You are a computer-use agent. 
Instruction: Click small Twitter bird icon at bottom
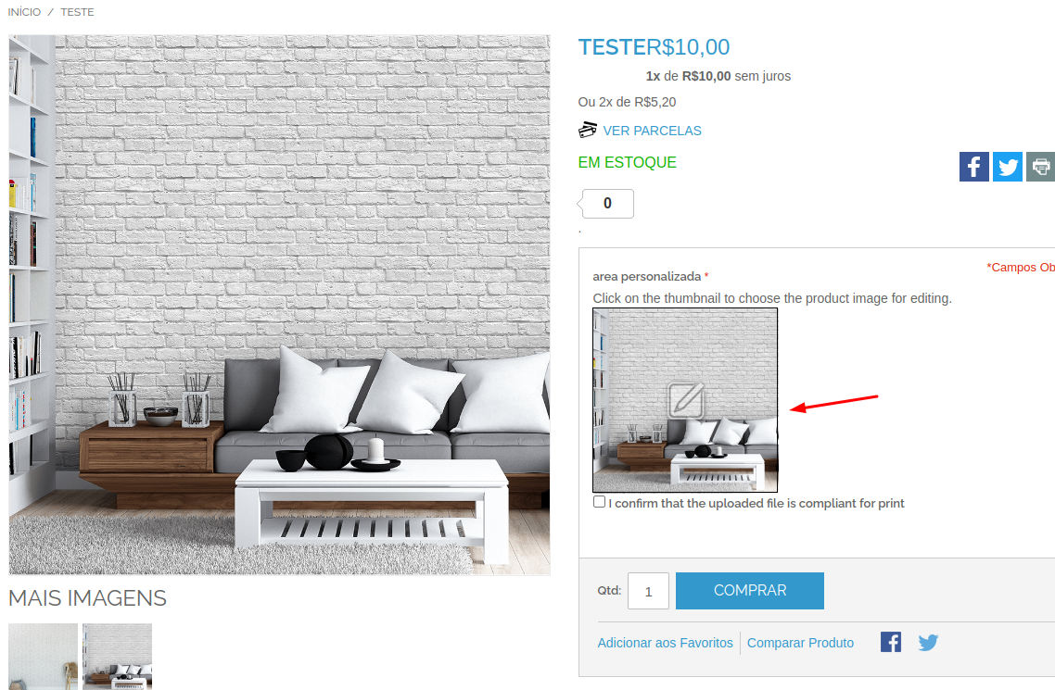coord(929,643)
